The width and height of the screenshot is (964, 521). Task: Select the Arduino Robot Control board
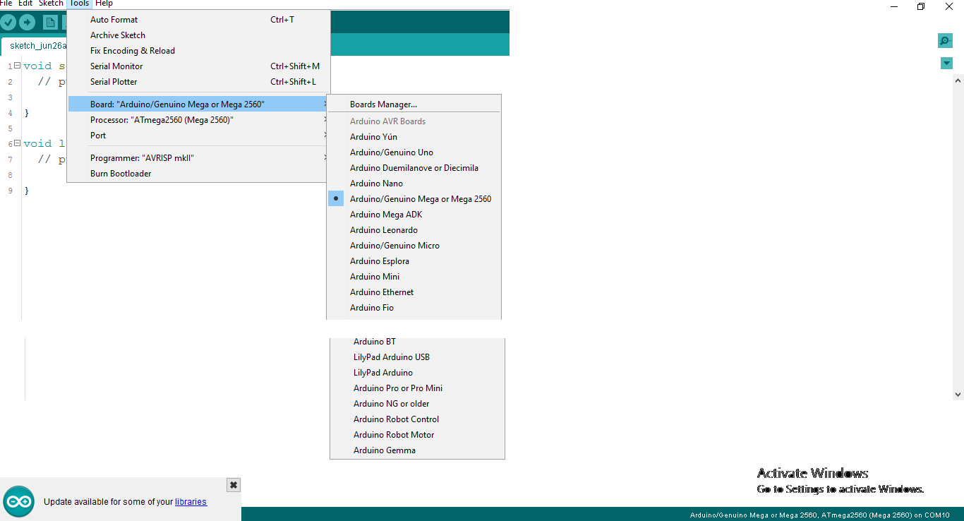[x=417, y=419]
